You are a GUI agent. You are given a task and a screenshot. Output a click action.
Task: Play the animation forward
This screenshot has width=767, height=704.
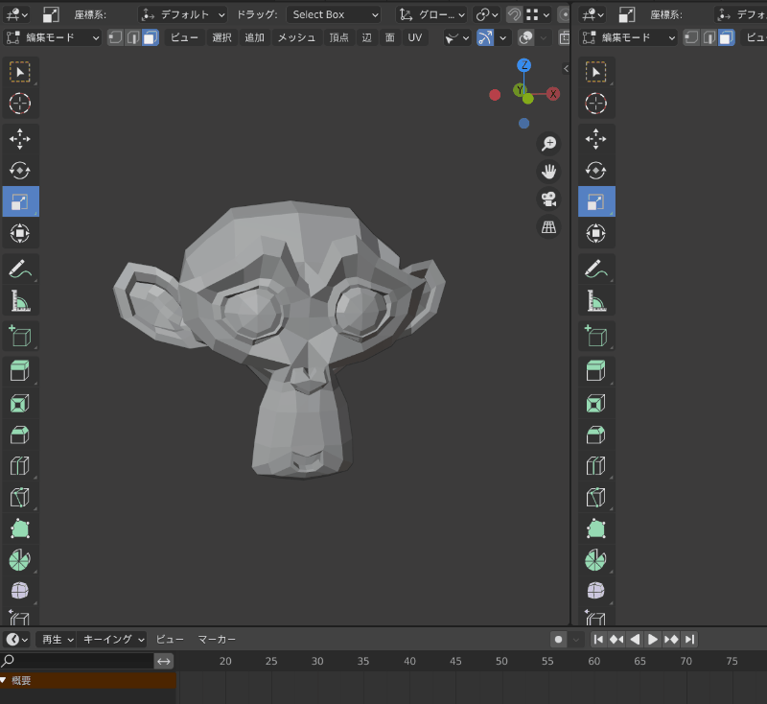pos(653,640)
